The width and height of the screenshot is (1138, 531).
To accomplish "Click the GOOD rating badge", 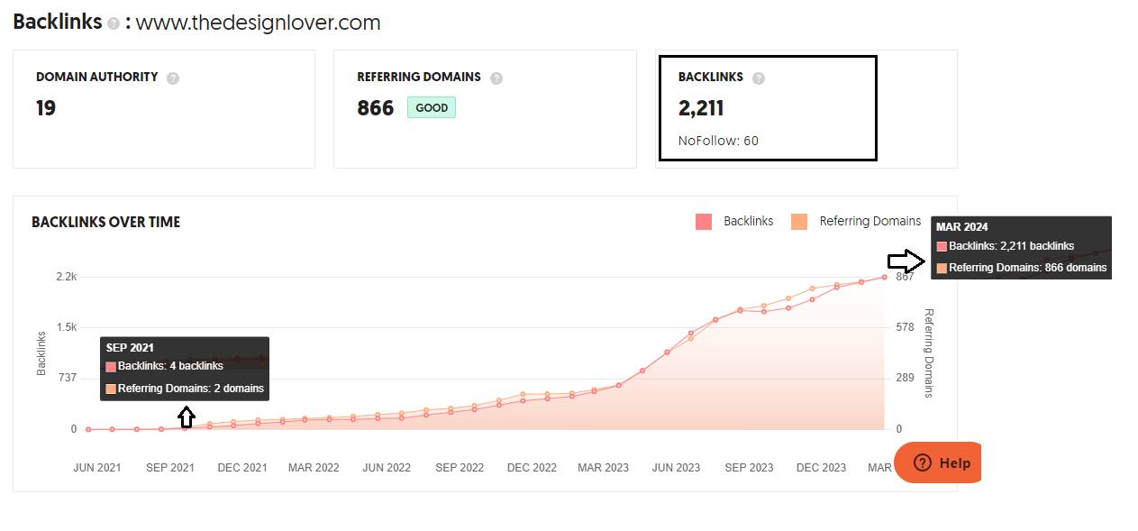I will pos(432,108).
